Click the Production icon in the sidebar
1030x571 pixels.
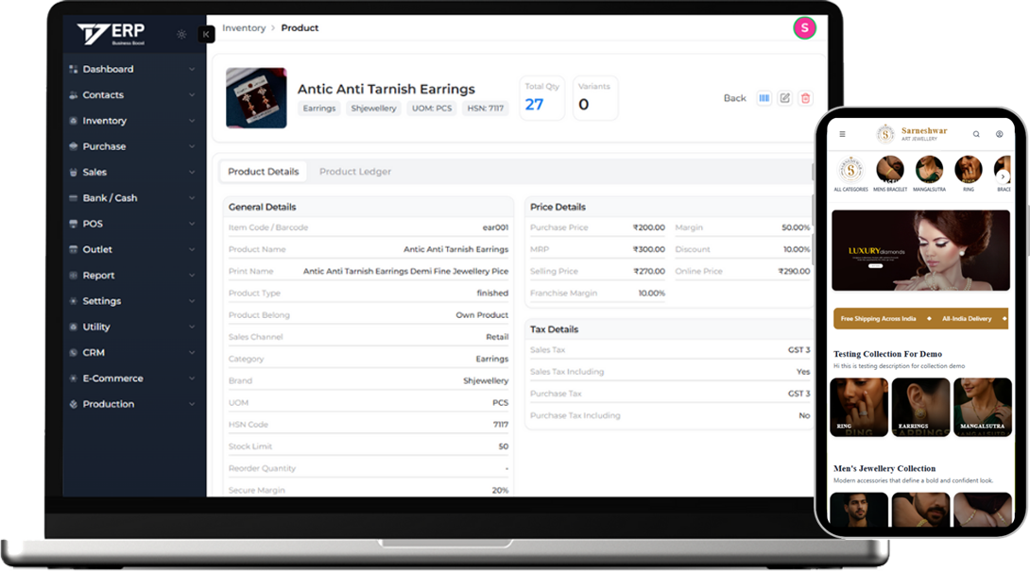[74, 403]
